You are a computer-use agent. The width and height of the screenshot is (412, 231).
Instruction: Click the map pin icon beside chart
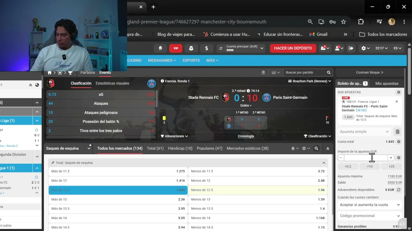(x=263, y=73)
